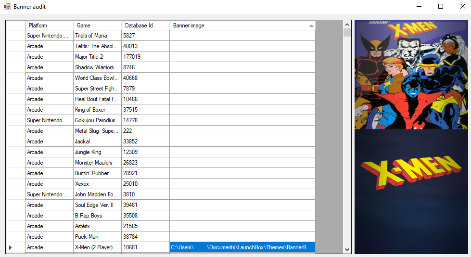471x257 pixels.
Task: Select the Gokujou Parodius cell
Action: tap(97, 120)
